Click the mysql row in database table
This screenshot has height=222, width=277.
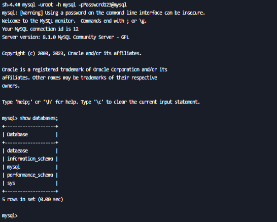click(30, 167)
